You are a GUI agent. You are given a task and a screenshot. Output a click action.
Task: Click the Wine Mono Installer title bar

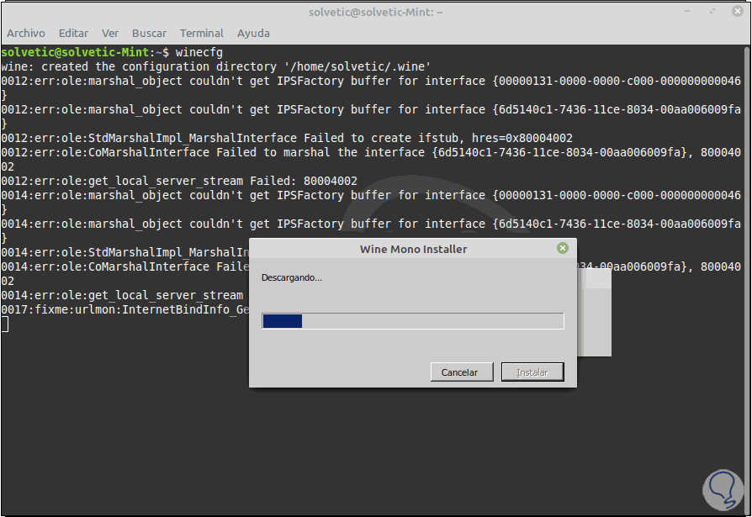click(412, 249)
